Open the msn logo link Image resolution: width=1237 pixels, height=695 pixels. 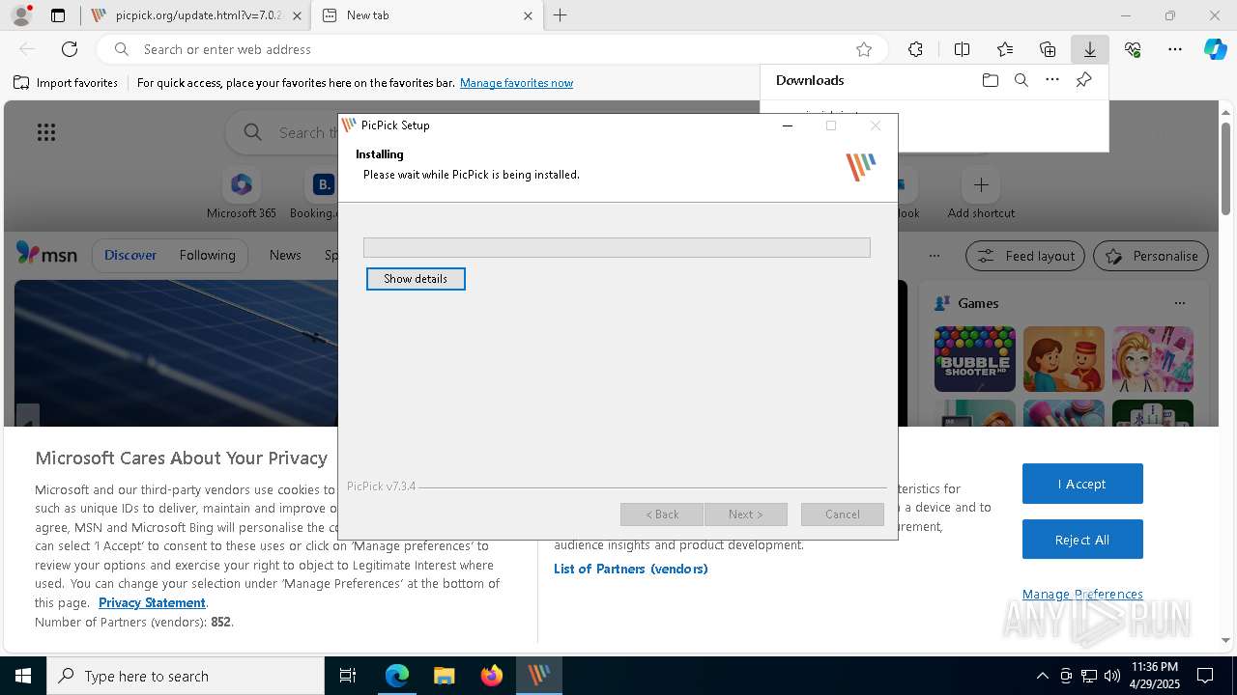46,255
